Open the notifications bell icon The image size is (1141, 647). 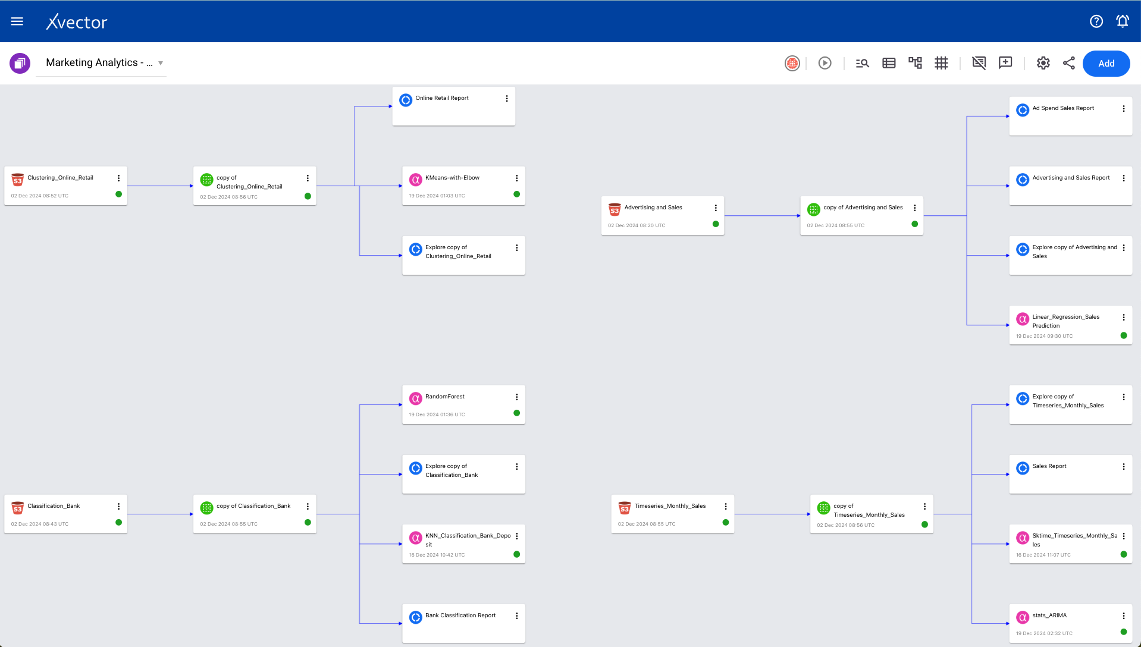1122,21
